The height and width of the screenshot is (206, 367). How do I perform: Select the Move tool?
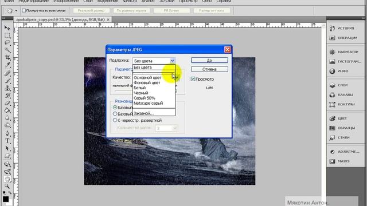point(7,28)
